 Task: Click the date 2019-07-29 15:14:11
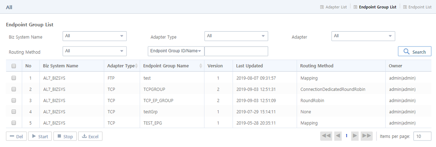(256, 112)
